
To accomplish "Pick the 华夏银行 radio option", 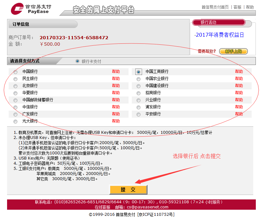I will 15,93.
